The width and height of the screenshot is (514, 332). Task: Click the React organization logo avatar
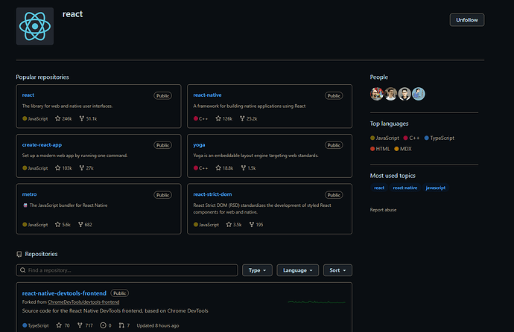(x=35, y=26)
